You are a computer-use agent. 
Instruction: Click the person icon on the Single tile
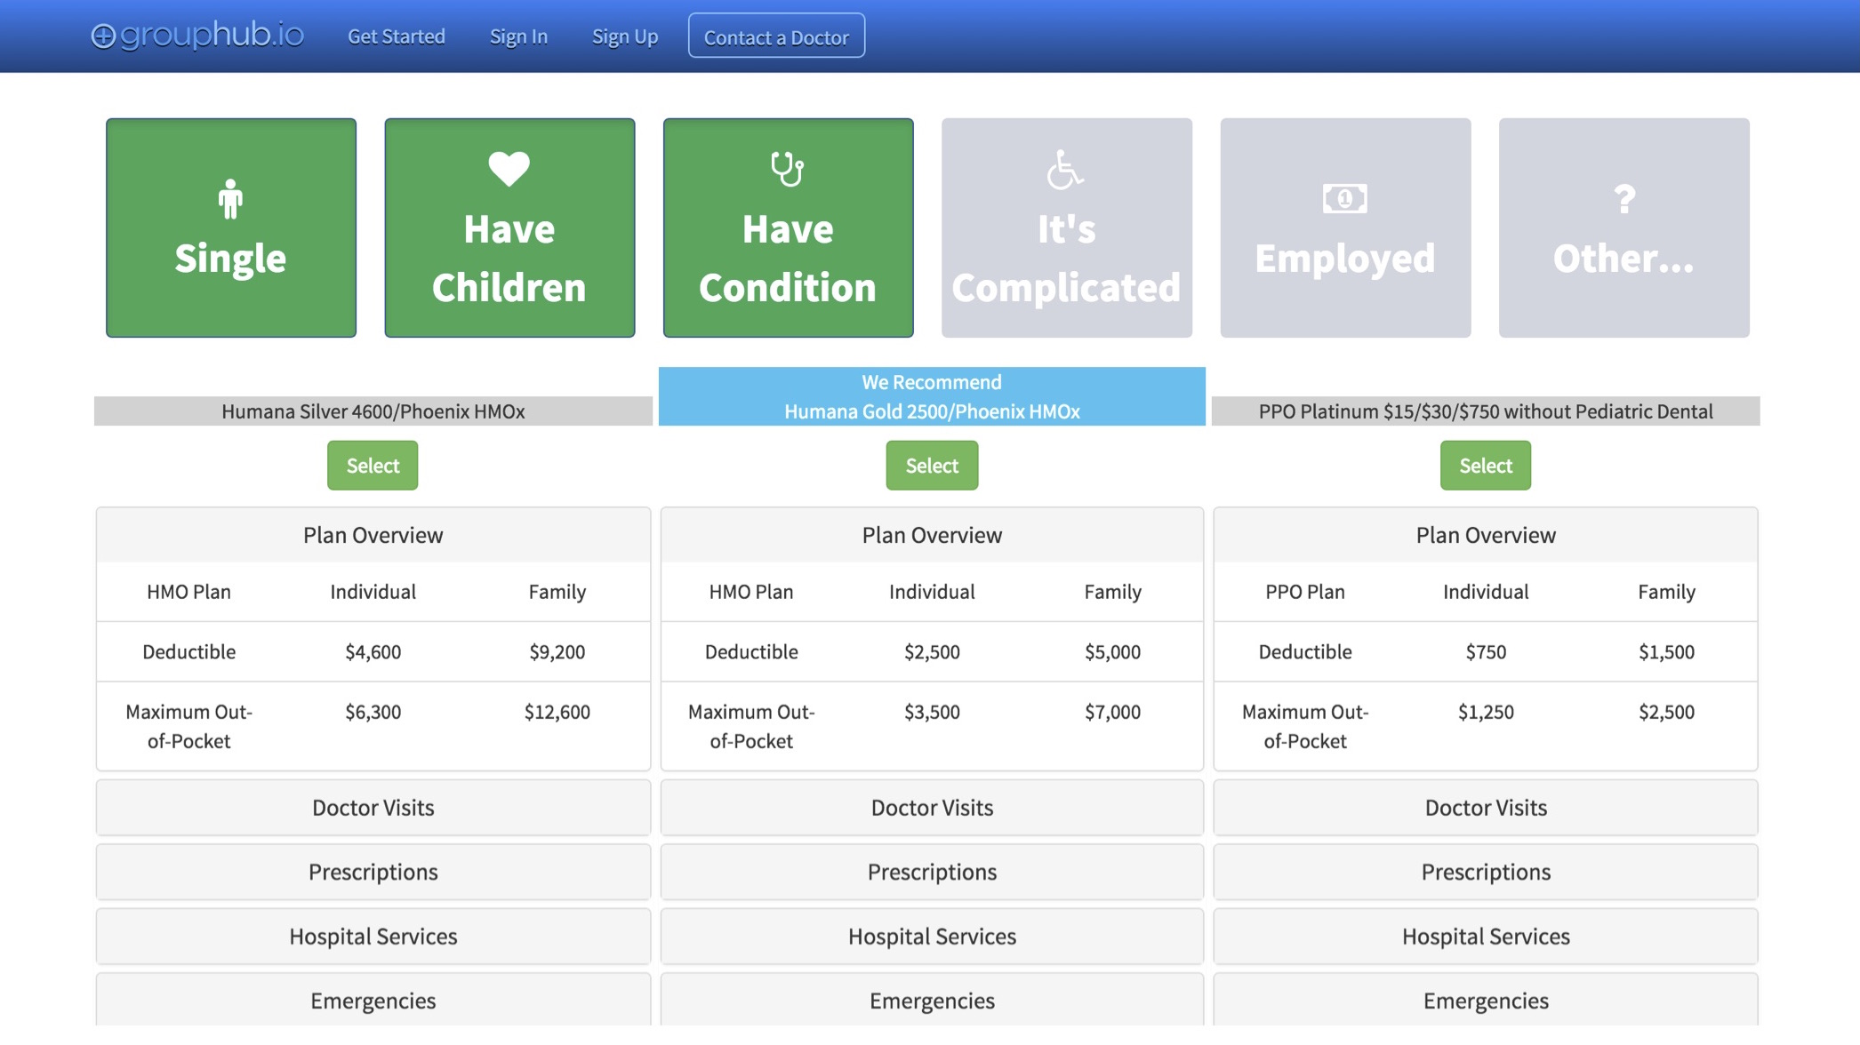[x=230, y=199]
